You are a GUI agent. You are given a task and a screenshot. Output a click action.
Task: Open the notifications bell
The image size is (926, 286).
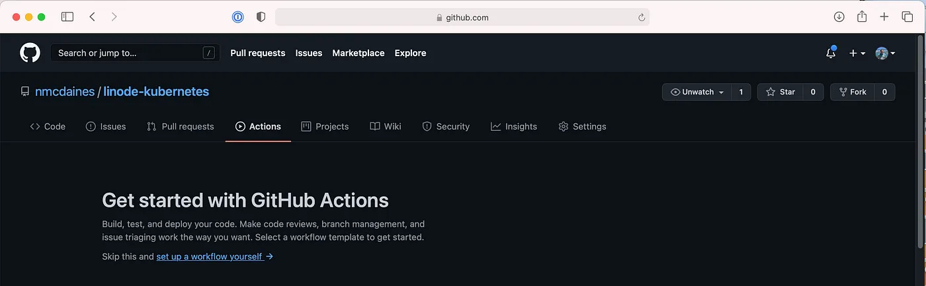click(831, 54)
